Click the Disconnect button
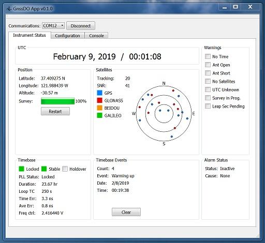Screen dimensions: 265x243 pyautogui.click(x=81, y=26)
